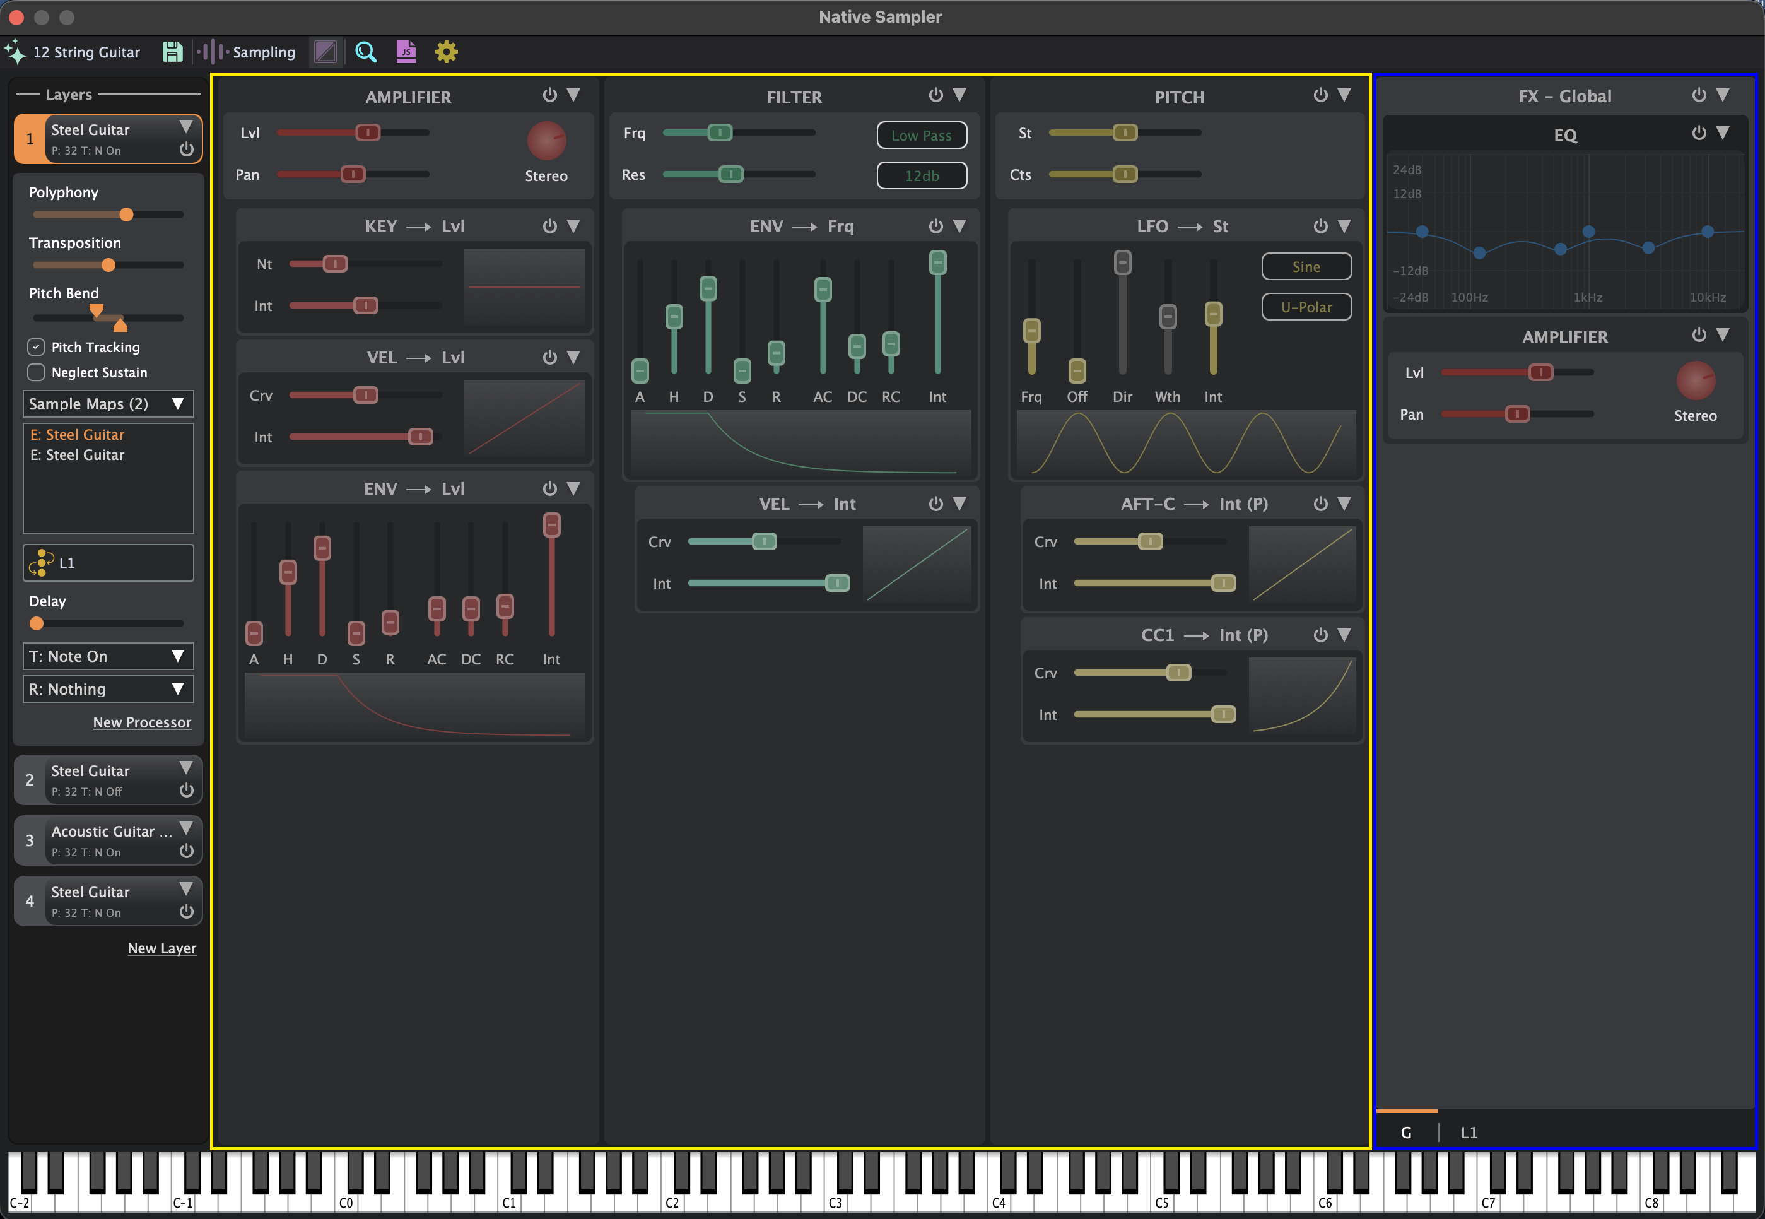Click the Low Pass filter type button
This screenshot has width=1765, height=1219.
[x=922, y=135]
